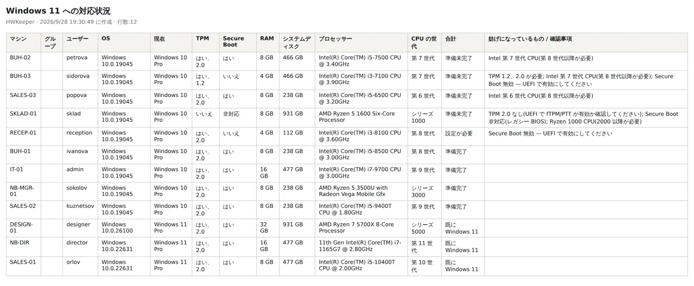Click the status cell '設定が必要'
This screenshot has width=694, height=286.
point(459,133)
